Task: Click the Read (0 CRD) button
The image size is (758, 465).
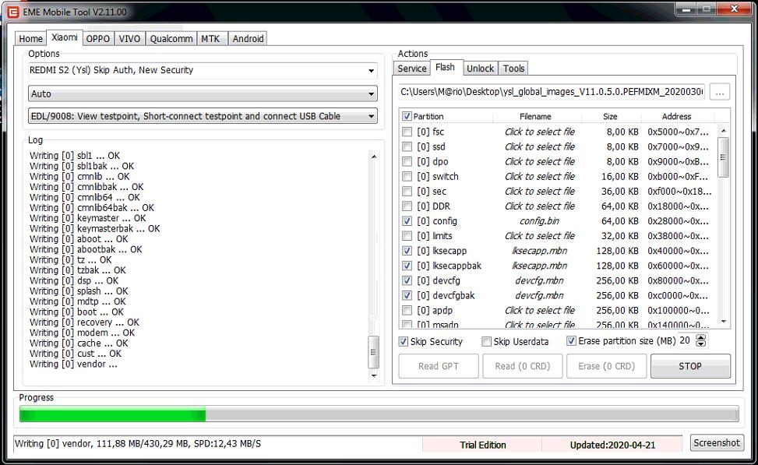Action: tap(523, 366)
